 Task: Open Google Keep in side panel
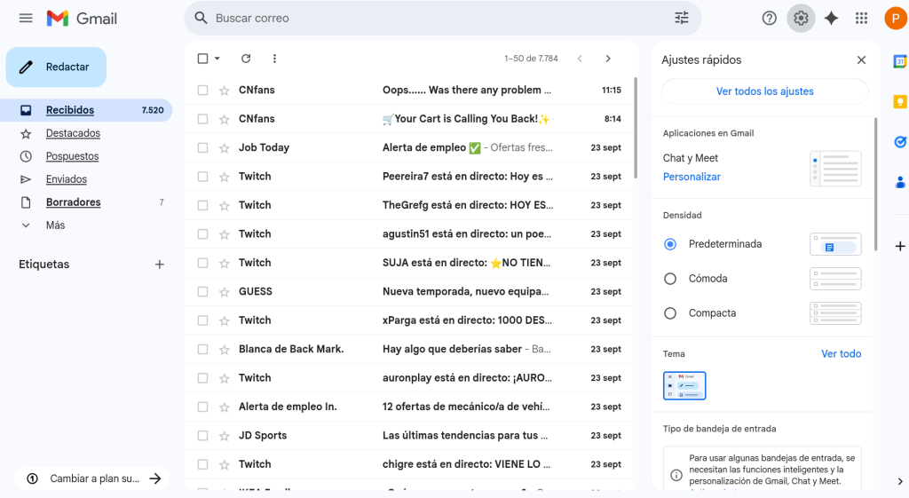point(899,101)
